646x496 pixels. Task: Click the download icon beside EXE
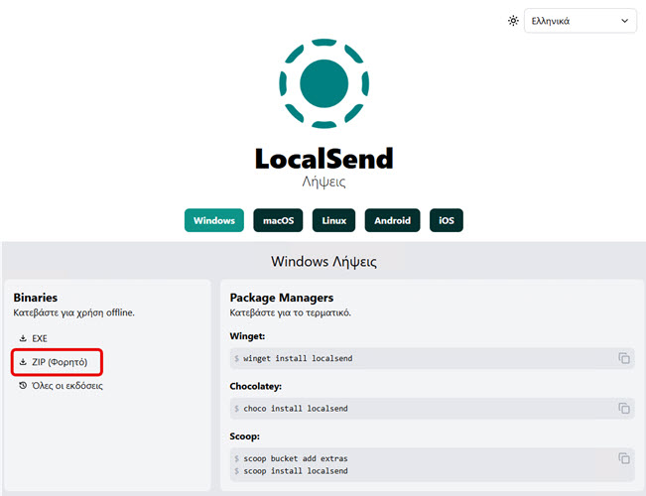23,338
